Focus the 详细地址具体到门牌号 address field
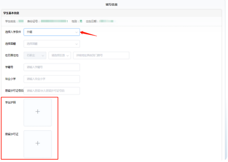This screenshot has width=228, height=162. [x=101, y=56]
